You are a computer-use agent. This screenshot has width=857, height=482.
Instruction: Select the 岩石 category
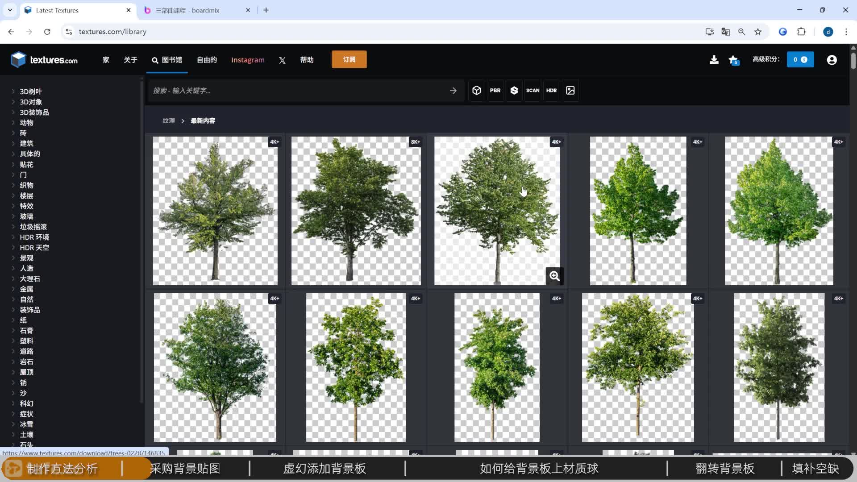(x=26, y=362)
